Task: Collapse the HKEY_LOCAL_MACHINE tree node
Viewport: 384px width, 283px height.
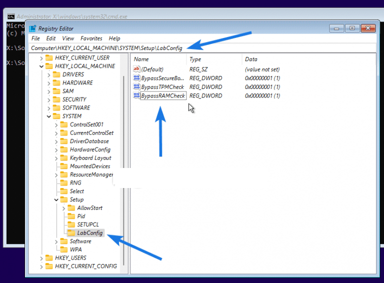Action: point(41,66)
